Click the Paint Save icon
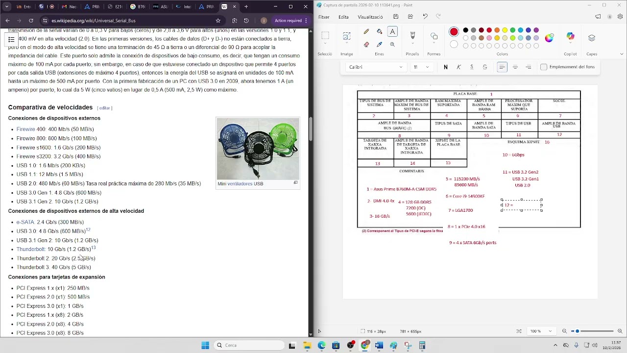Image resolution: width=627 pixels, height=353 pixels. (x=396, y=17)
